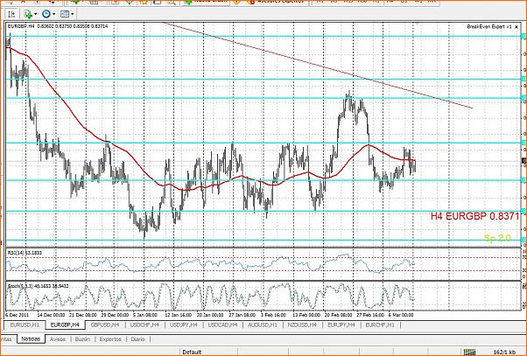This screenshot has width=527, height=356.
Task: Click the 162/1 kb traffic indicator
Action: (504, 352)
